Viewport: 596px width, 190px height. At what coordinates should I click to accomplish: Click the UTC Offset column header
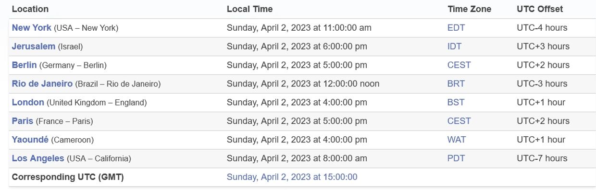[x=540, y=9]
